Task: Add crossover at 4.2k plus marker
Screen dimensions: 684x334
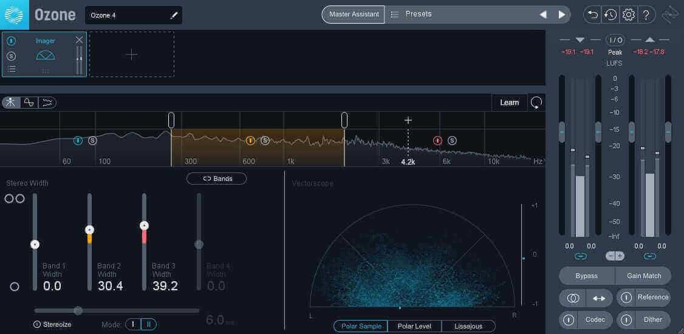Action: 408,120
